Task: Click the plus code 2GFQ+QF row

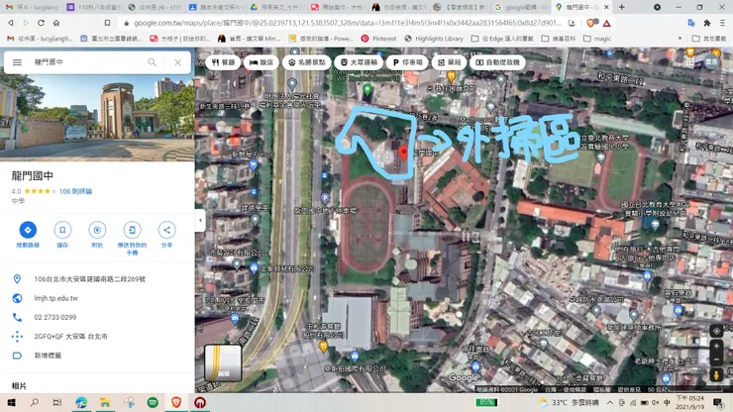Action: 97,337
